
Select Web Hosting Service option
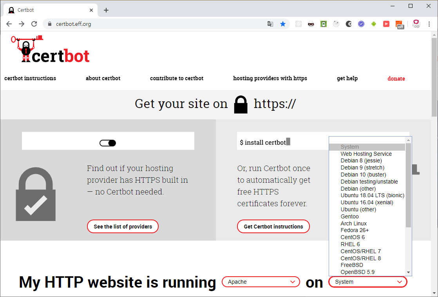[x=367, y=154]
